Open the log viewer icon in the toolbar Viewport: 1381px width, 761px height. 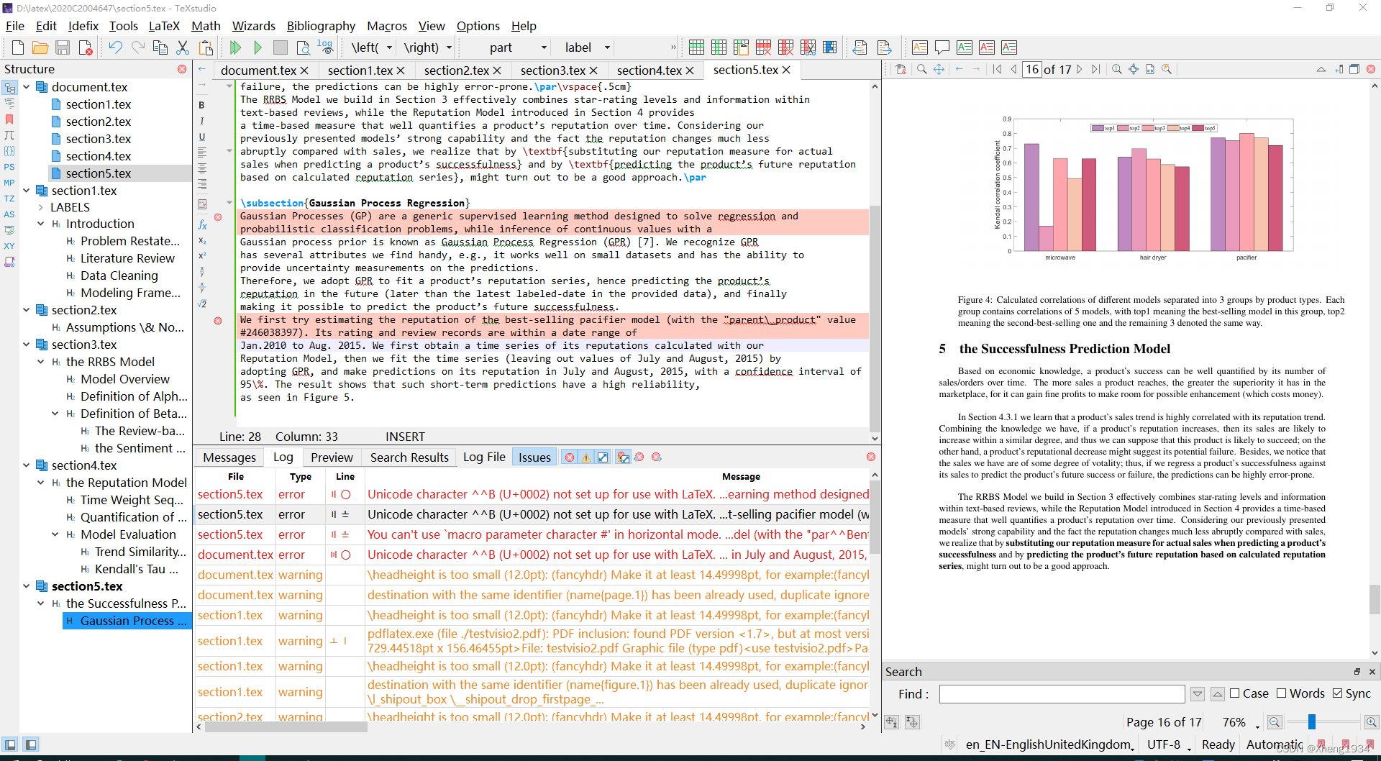[x=326, y=47]
